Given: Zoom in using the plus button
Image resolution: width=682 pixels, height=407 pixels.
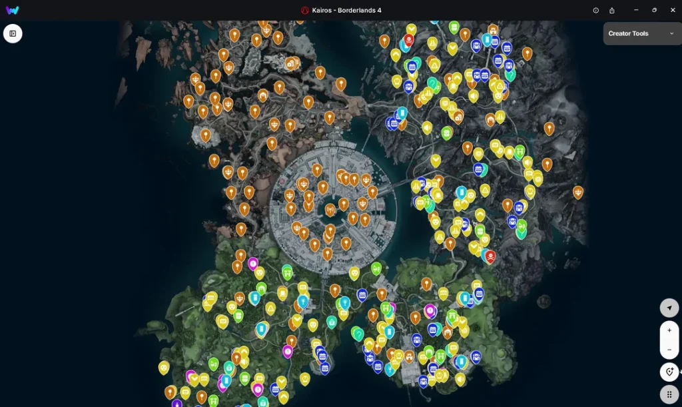Looking at the screenshot, I should click(669, 330).
